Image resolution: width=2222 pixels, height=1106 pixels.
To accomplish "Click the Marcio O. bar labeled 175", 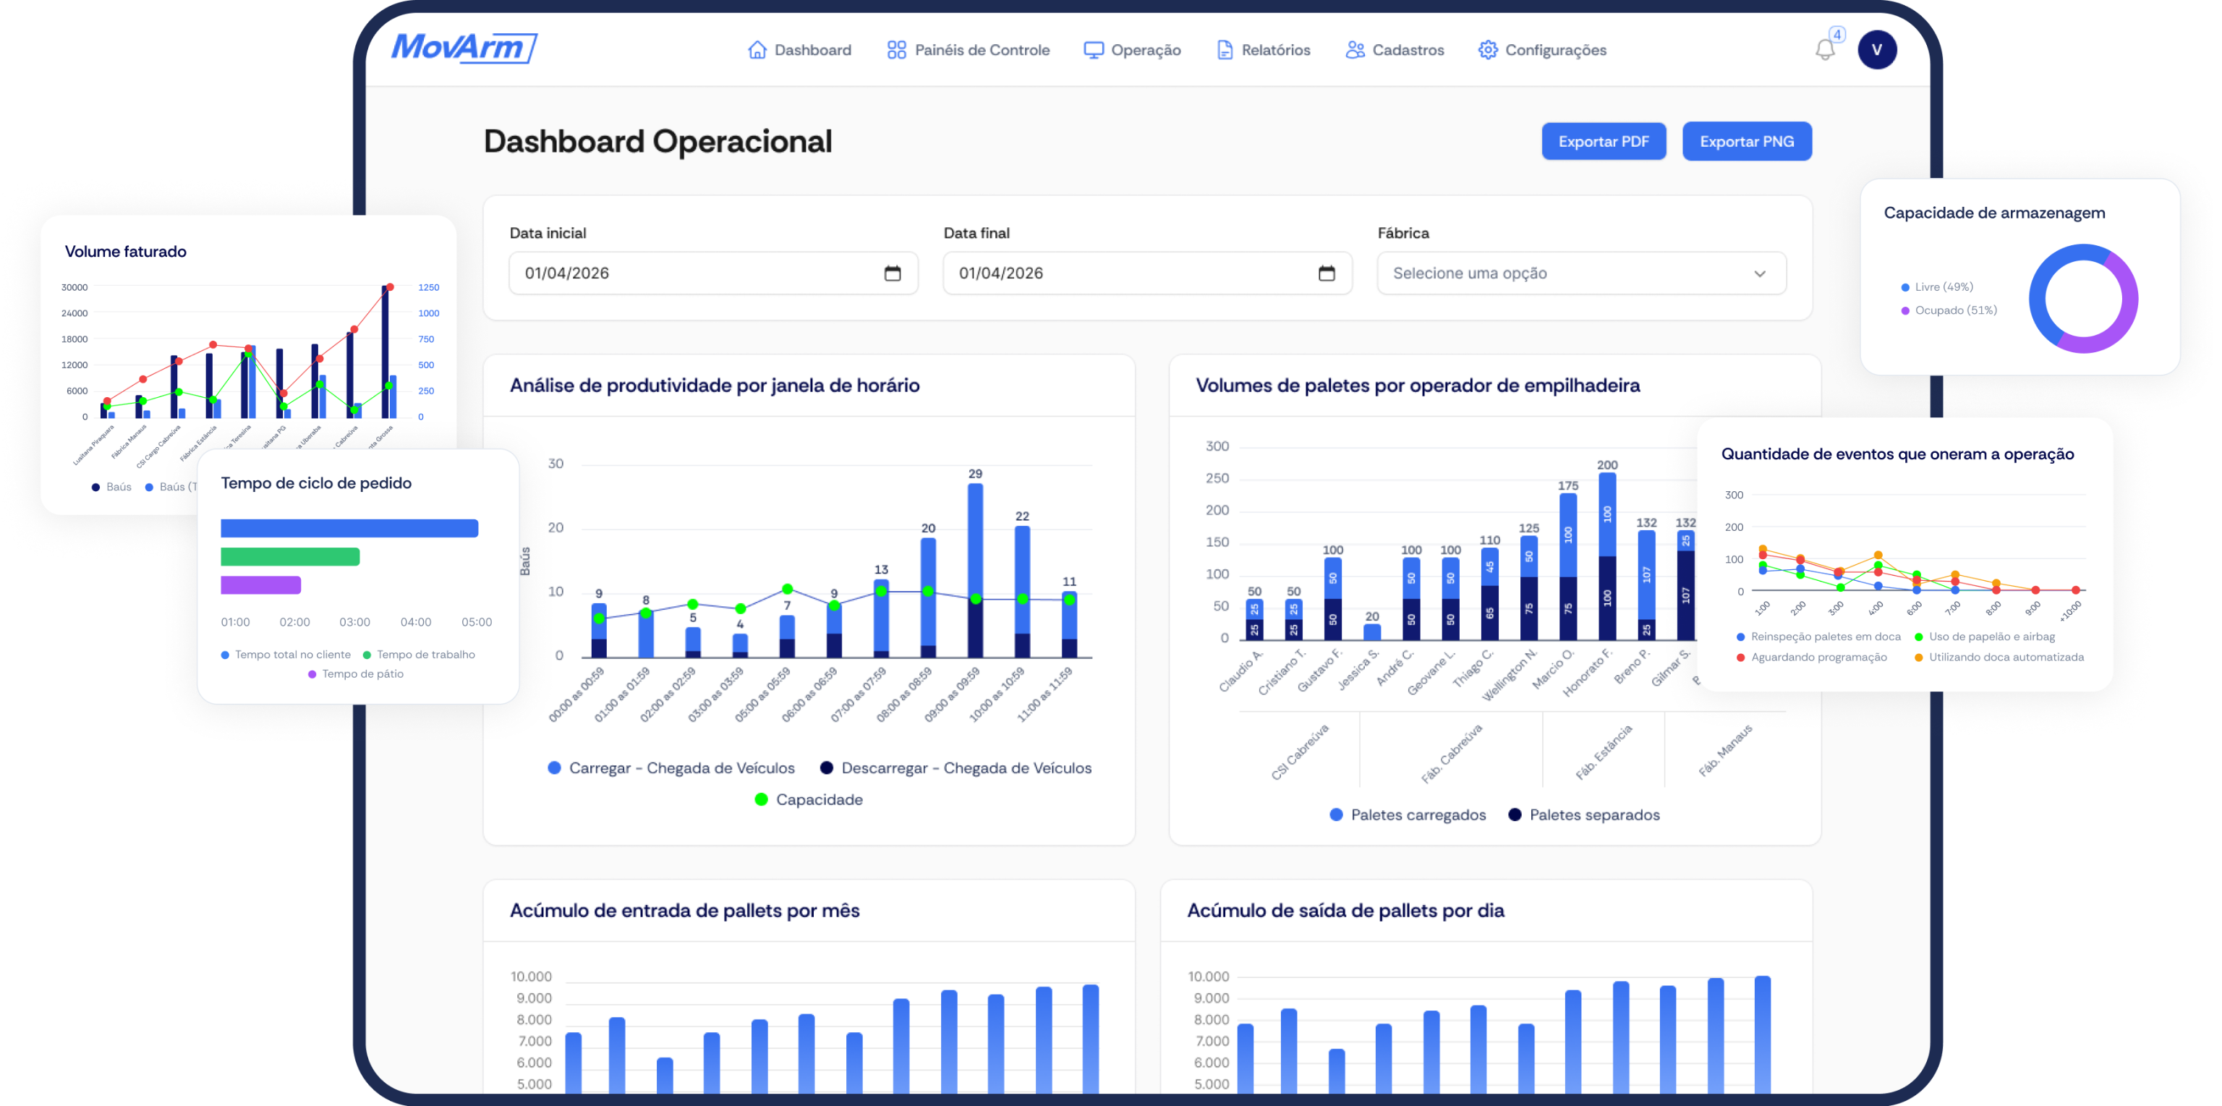I will [x=1568, y=567].
